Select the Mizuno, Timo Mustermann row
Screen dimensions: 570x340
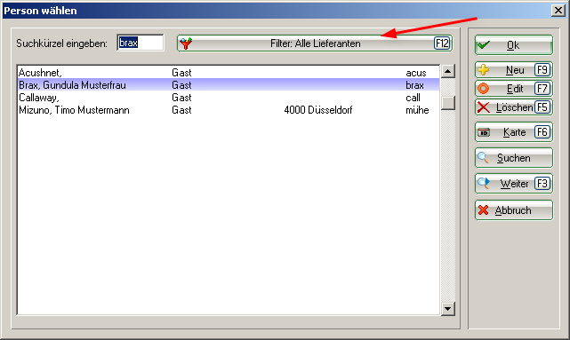tap(229, 110)
